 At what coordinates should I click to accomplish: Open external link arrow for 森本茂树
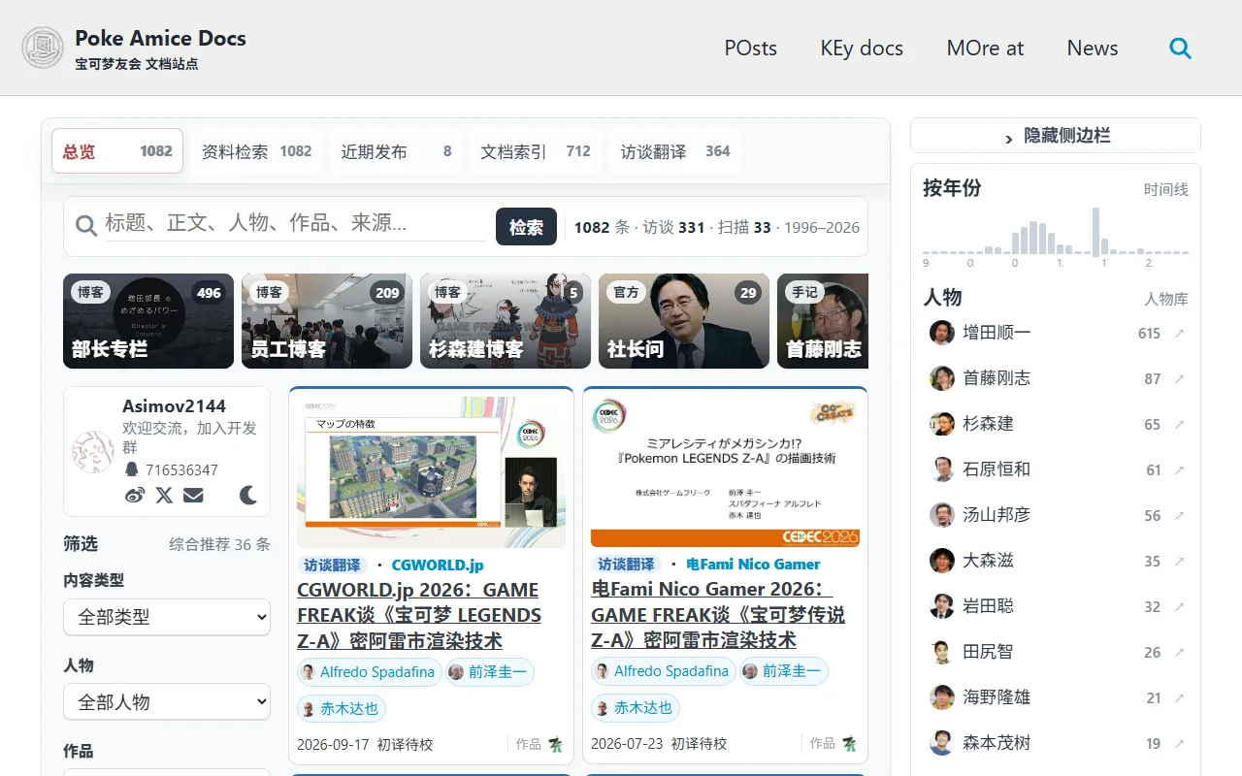[x=1179, y=743]
